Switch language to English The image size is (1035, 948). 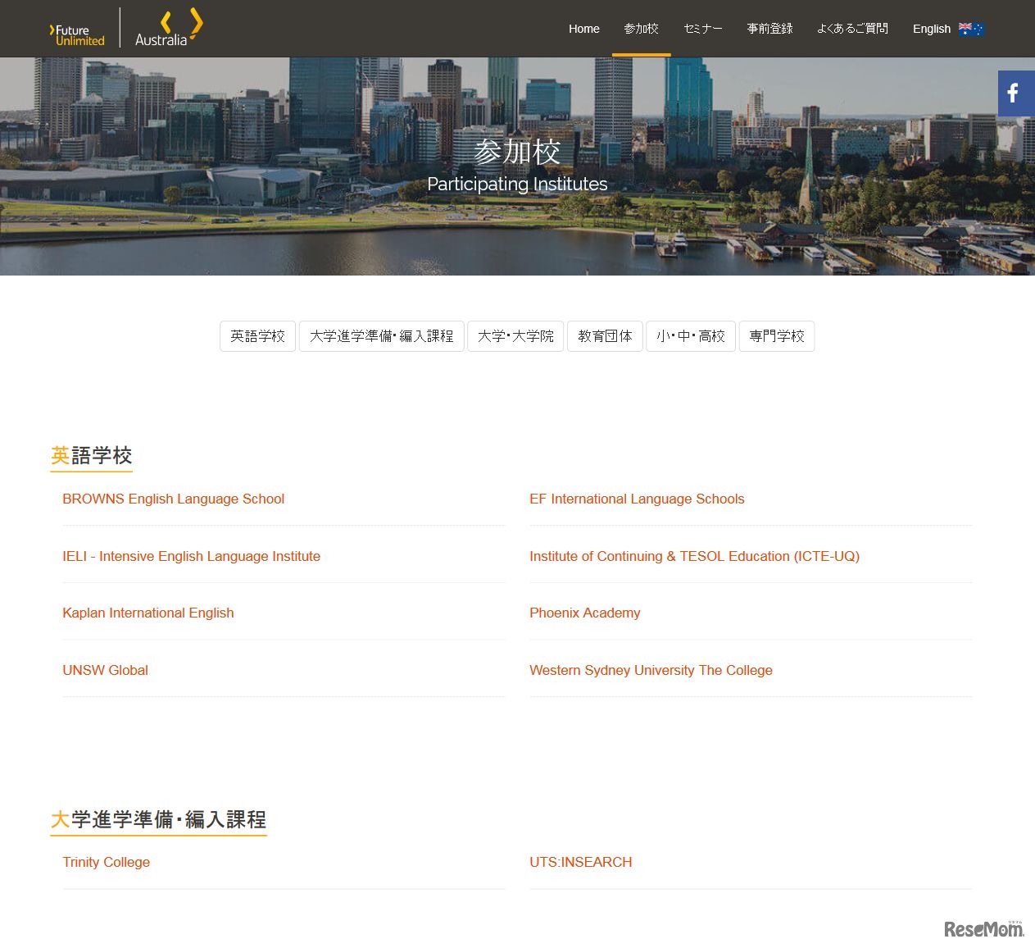coord(932,29)
